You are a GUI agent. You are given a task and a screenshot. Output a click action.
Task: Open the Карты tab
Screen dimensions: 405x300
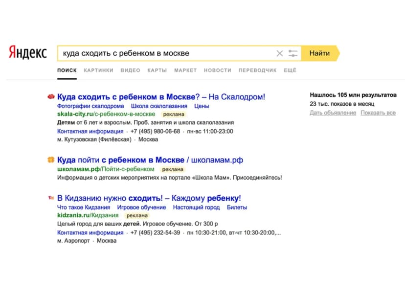coord(157,70)
